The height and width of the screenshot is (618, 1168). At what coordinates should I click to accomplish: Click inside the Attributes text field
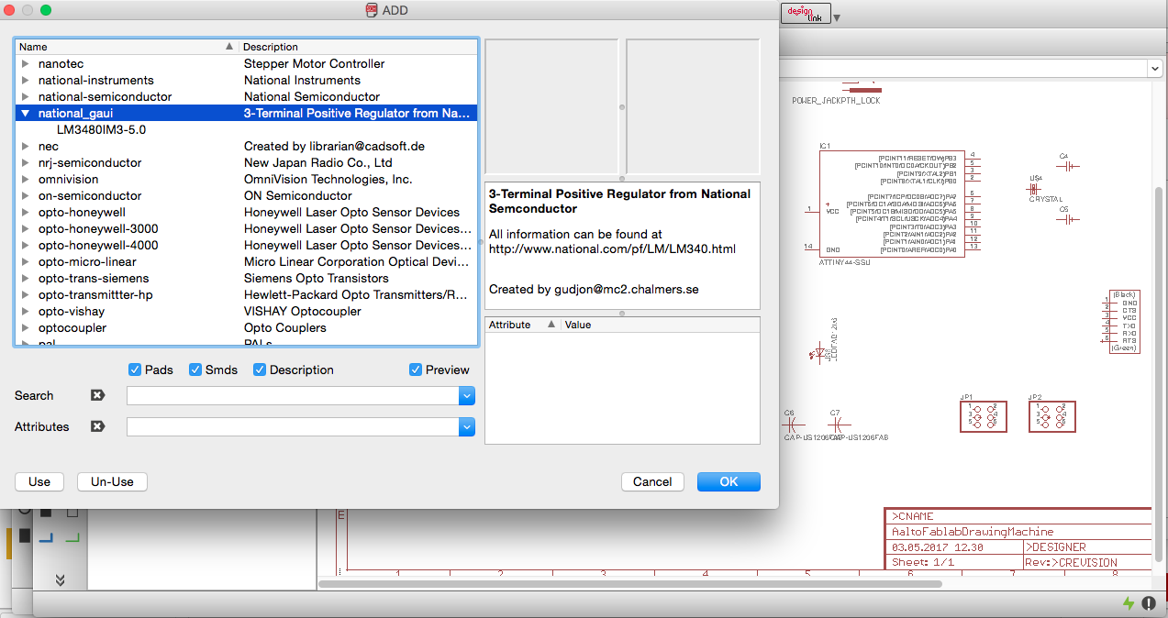tap(293, 426)
